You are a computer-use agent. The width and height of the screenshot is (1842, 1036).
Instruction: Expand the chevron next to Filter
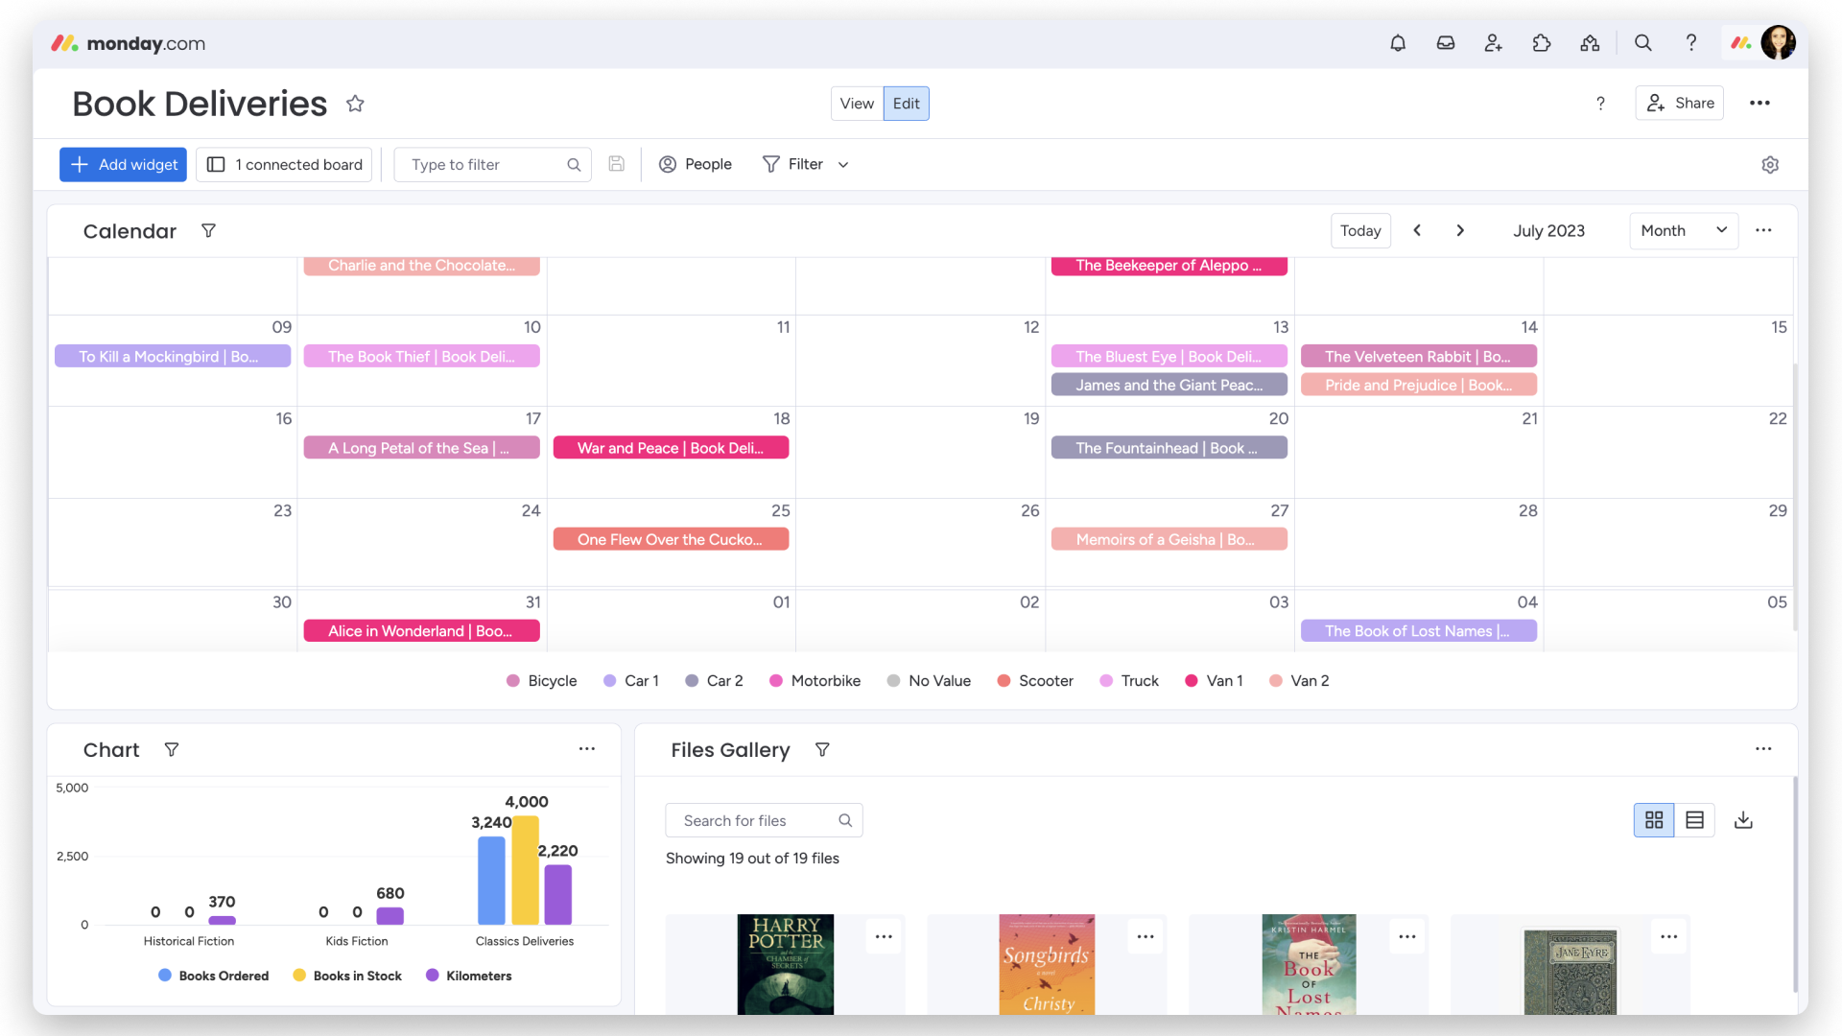point(842,164)
